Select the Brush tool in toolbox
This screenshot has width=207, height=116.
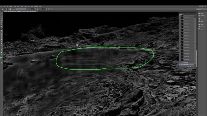pos(2,29)
